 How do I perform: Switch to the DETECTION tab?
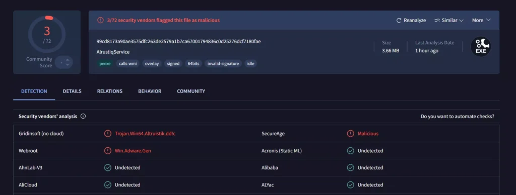[34, 91]
